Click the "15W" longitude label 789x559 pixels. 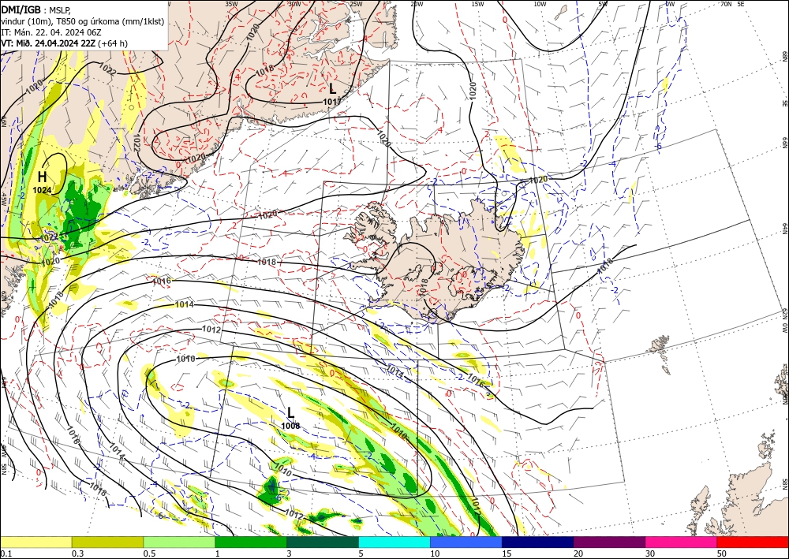coord(478,4)
